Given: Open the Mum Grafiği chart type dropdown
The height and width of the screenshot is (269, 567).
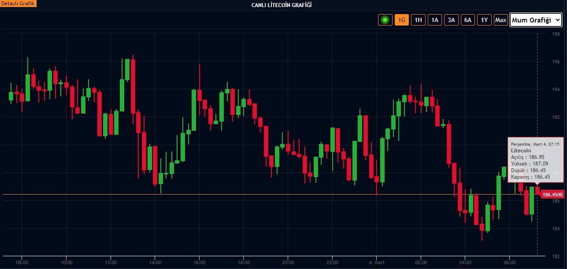Looking at the screenshot, I should [536, 20].
